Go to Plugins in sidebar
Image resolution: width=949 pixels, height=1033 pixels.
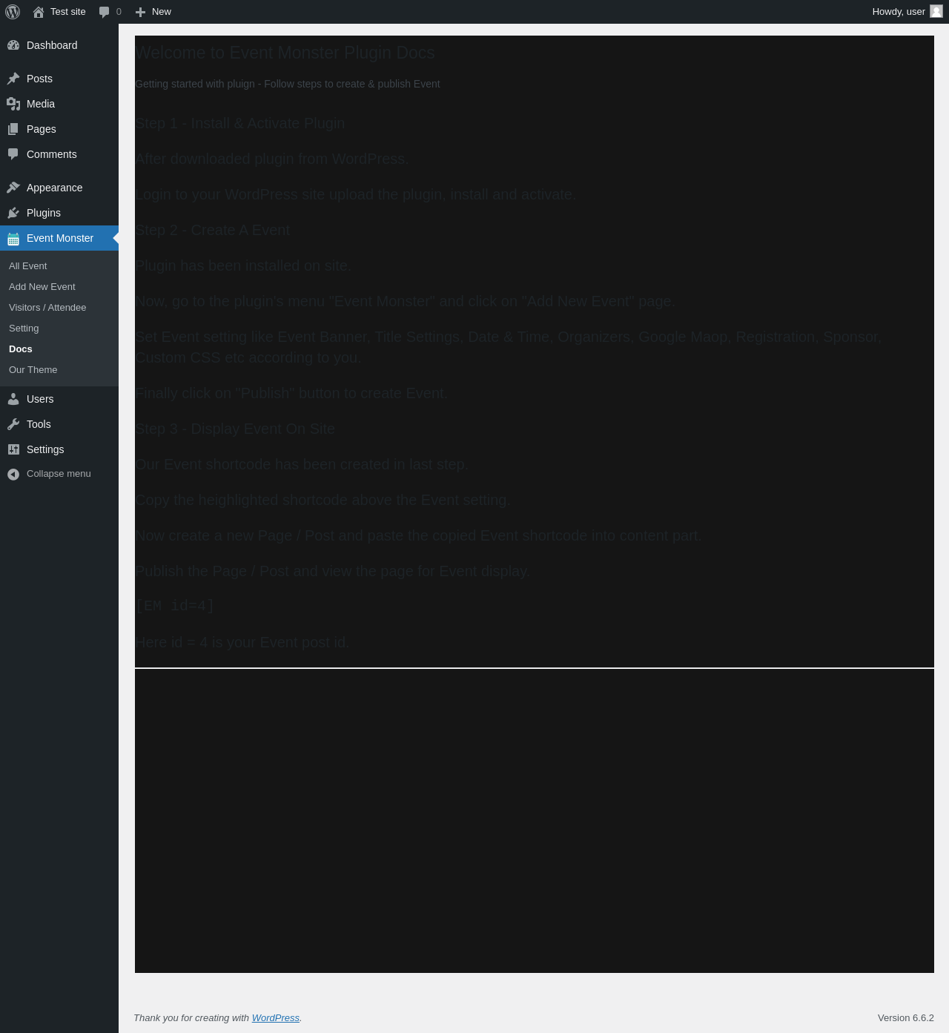pyautogui.click(x=59, y=213)
